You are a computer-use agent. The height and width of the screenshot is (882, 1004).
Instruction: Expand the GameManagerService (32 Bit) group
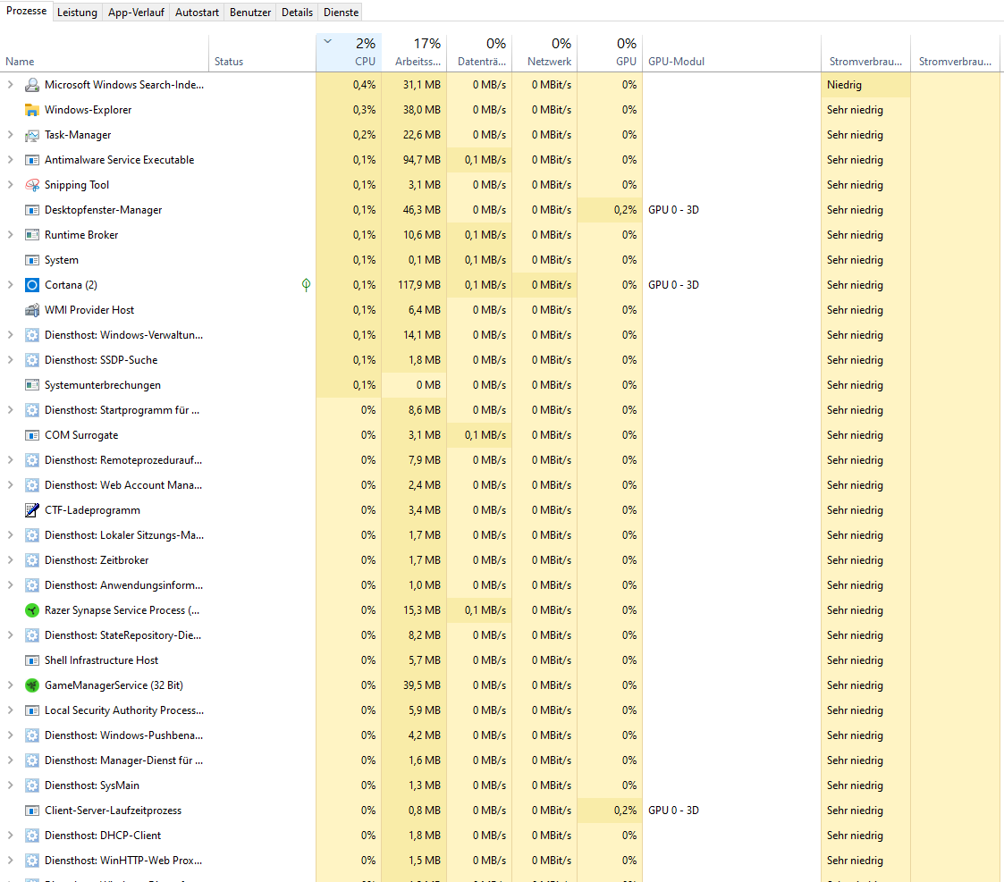[10, 685]
